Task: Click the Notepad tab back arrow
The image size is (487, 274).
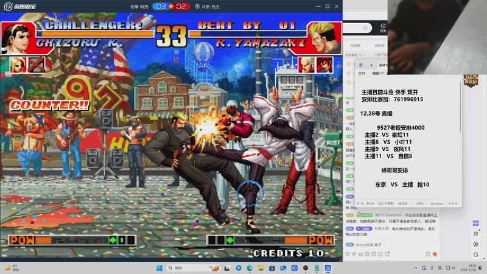Action: (x=371, y=65)
